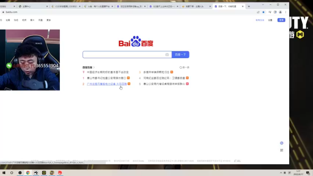This screenshot has height=176, width=313.
Task: Open hot search 唐山市委书记检查公安局接访窗口
Action: 106,78
